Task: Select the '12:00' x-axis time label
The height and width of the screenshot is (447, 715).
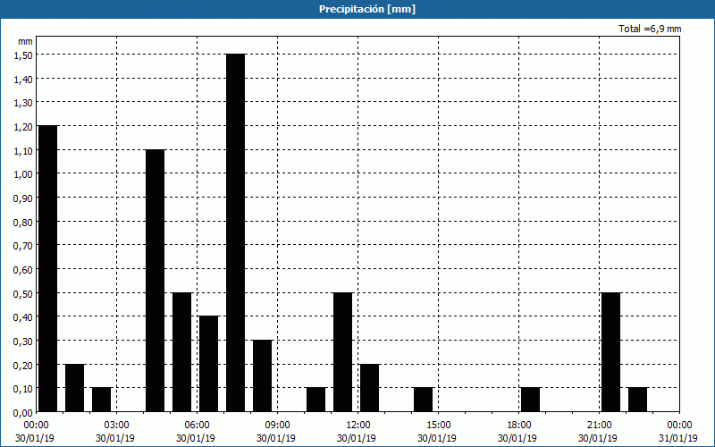Action: coord(358,426)
